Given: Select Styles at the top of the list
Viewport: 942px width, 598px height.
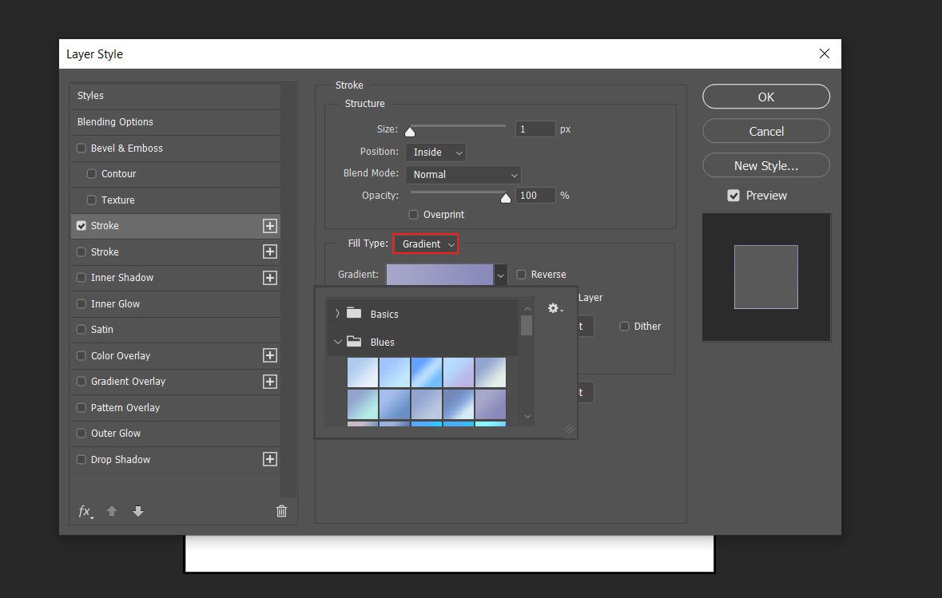Looking at the screenshot, I should pyautogui.click(x=90, y=95).
